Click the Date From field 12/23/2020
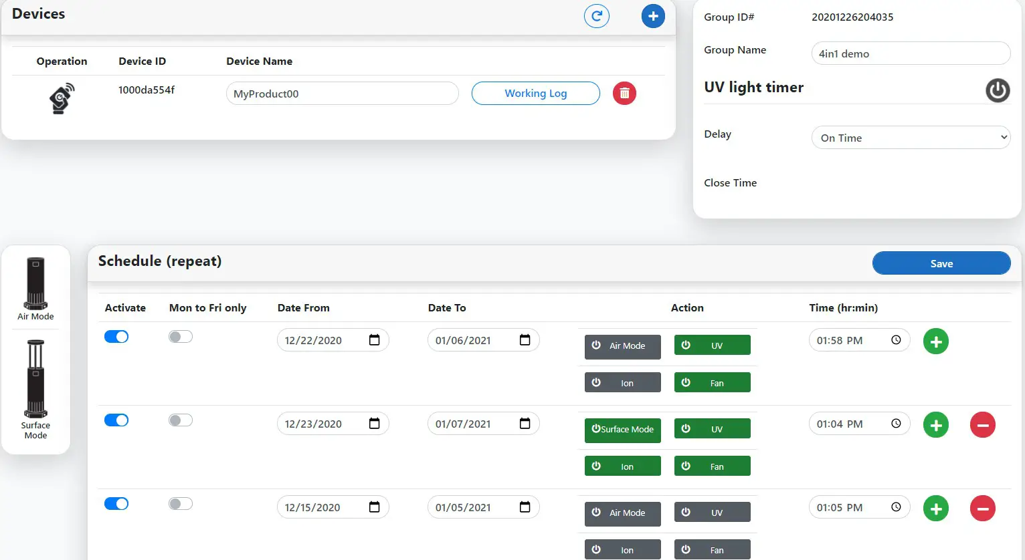 (333, 424)
